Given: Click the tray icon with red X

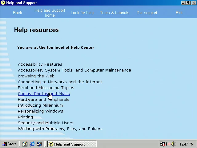Looking at the screenshot, I should [168, 144].
